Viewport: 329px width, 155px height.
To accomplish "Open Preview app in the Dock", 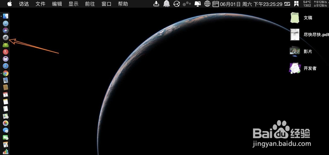I will pos(6,80).
